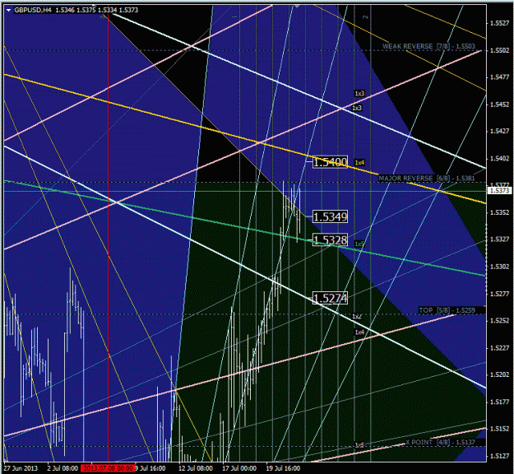Click 1.5152 on the price axis
Image resolution: width=514 pixels, height=474 pixels.
tap(499, 429)
